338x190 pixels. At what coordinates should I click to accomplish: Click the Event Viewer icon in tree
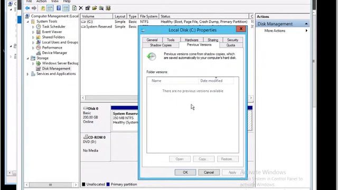pos(39,32)
